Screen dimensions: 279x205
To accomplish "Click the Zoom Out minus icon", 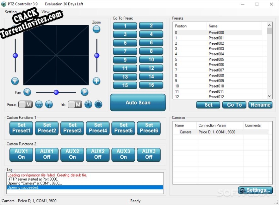I will coord(96,29).
